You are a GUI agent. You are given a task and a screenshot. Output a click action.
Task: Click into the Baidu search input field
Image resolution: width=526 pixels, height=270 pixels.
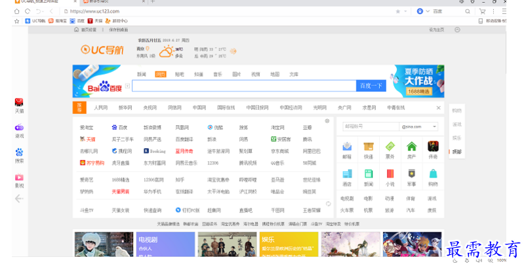[x=244, y=86]
